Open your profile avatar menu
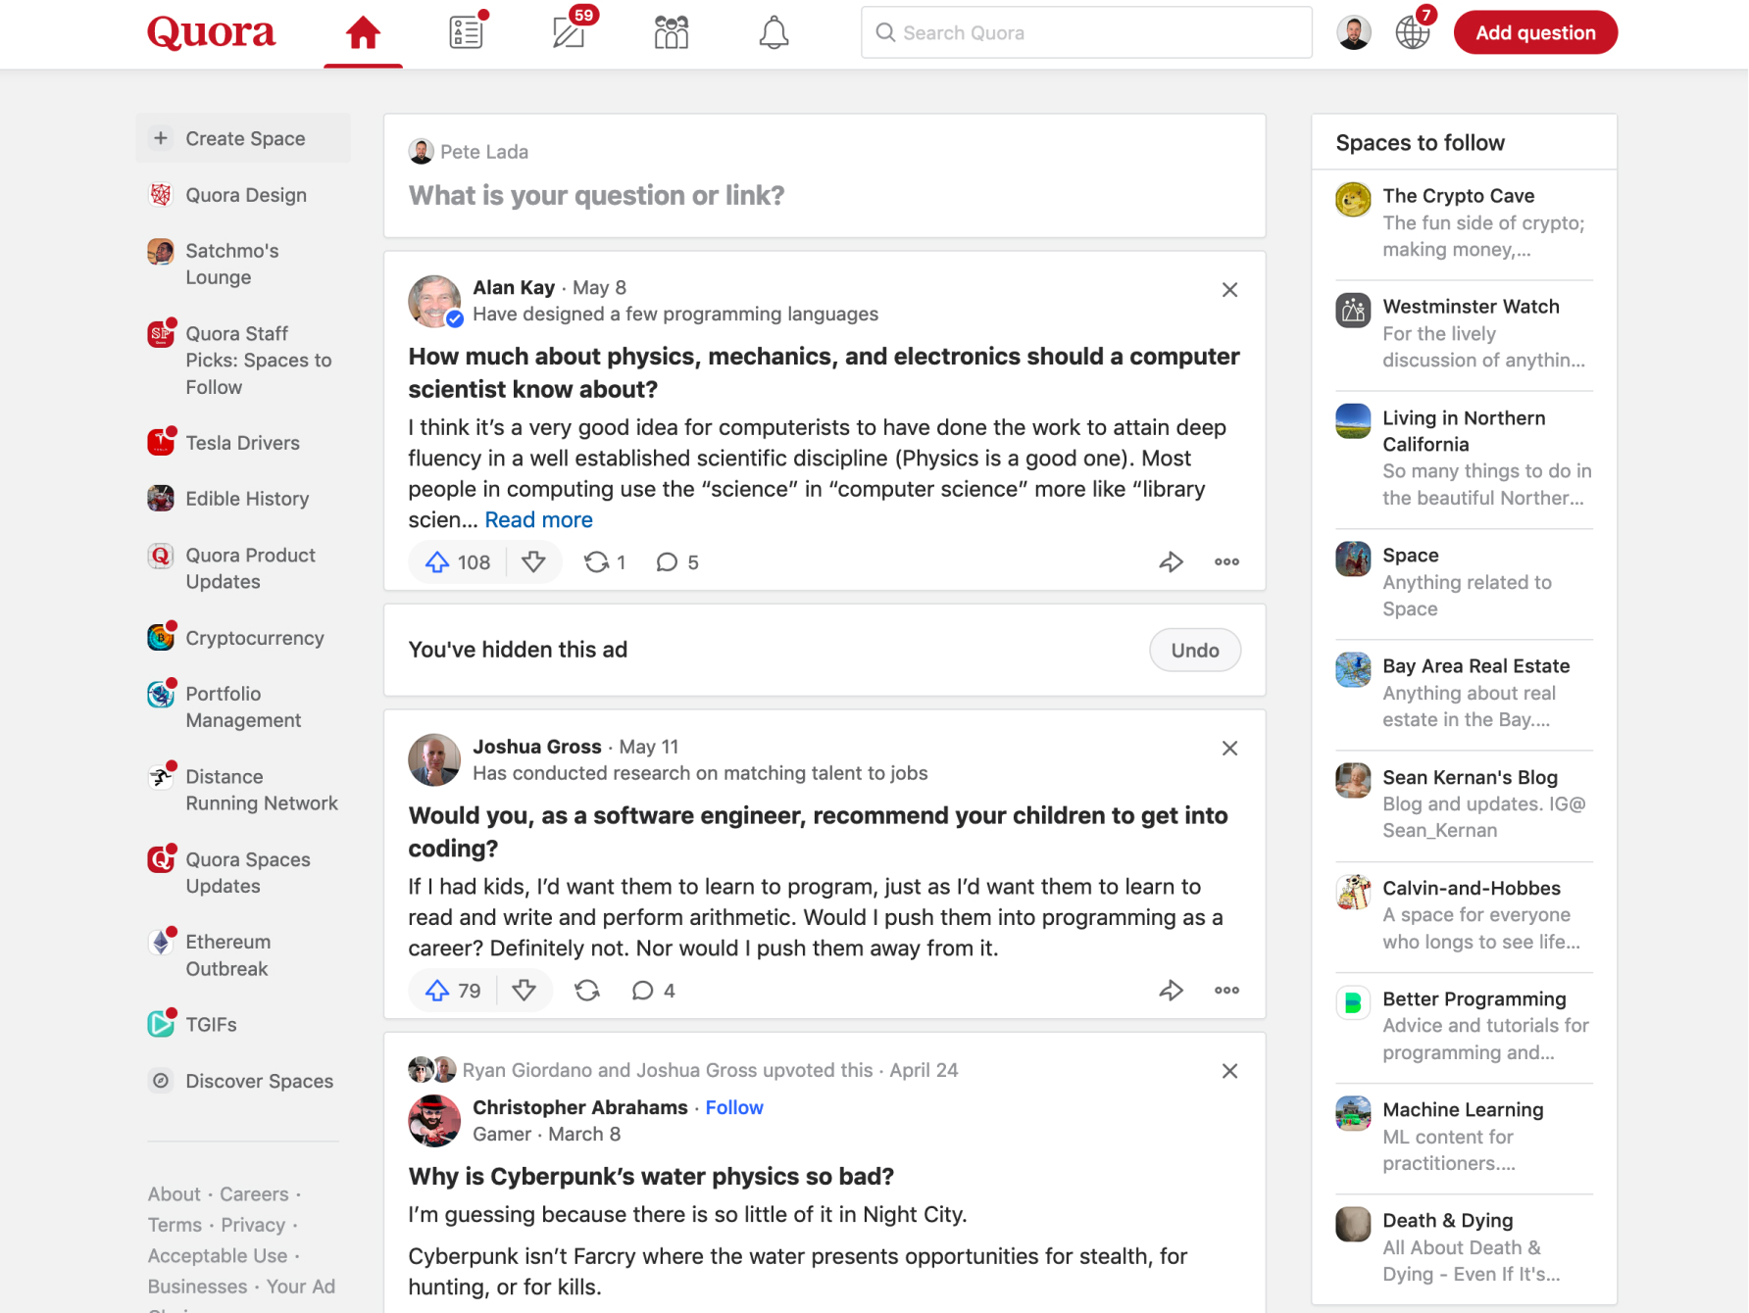1749x1313 pixels. (x=1354, y=32)
